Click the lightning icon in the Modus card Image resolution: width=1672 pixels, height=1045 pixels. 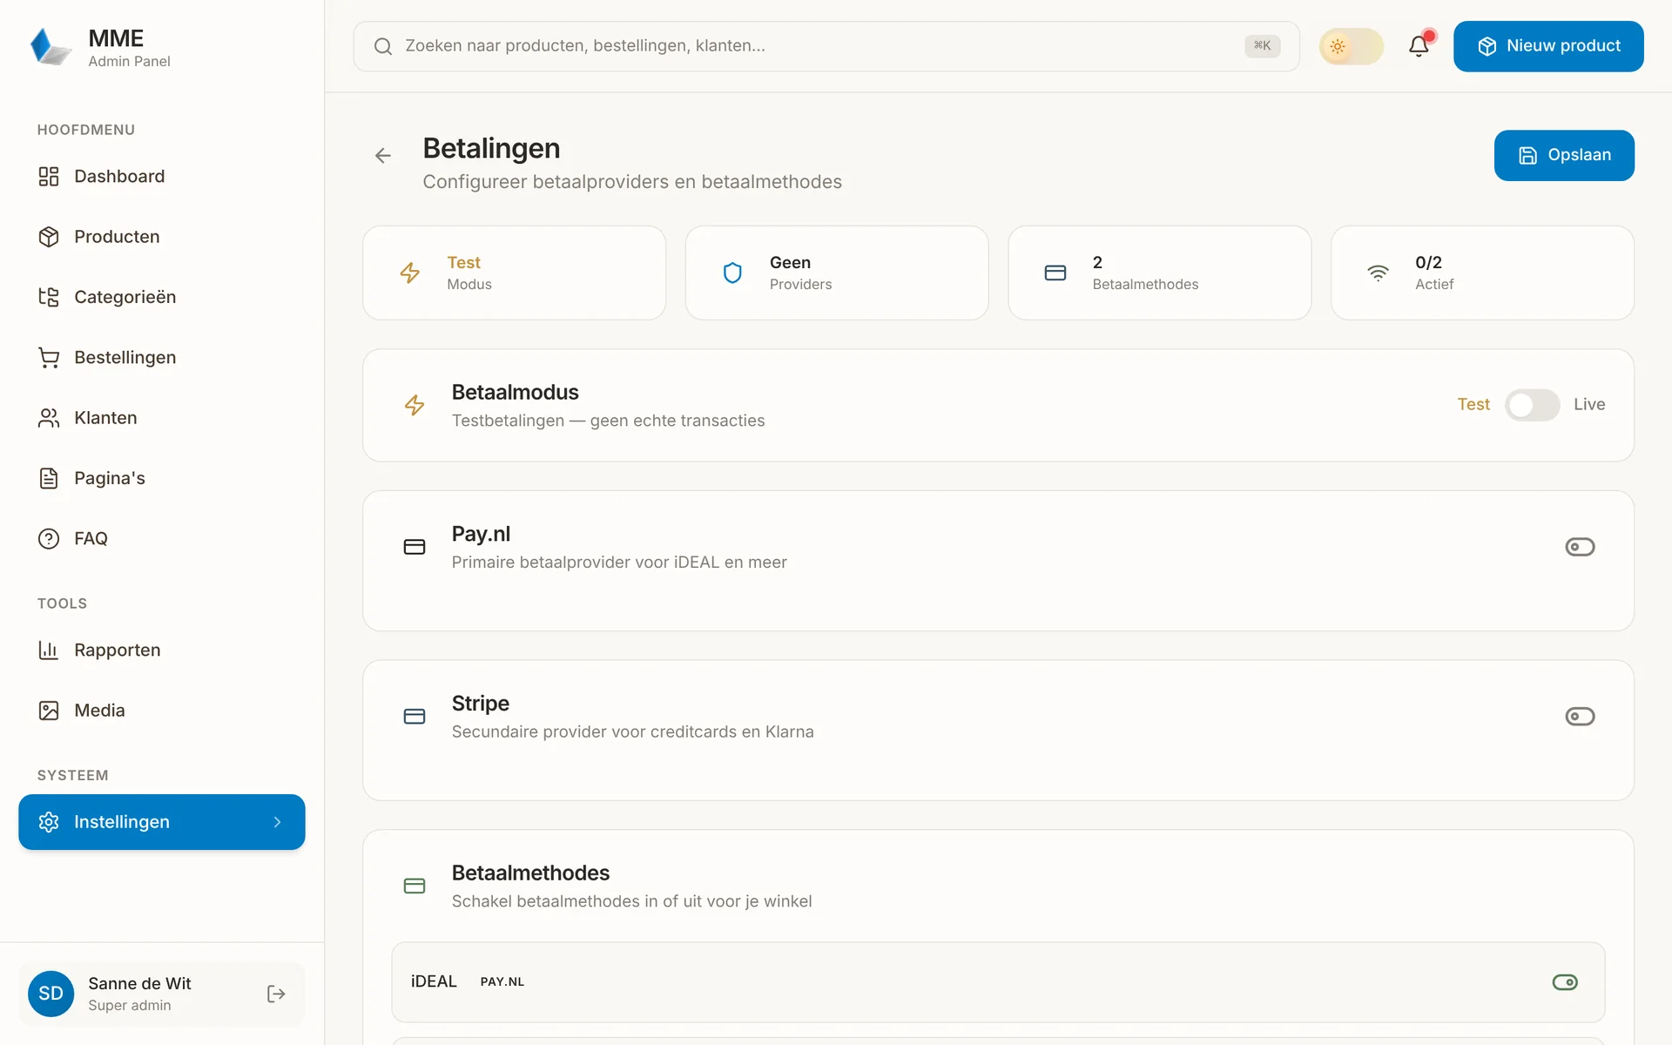click(410, 273)
